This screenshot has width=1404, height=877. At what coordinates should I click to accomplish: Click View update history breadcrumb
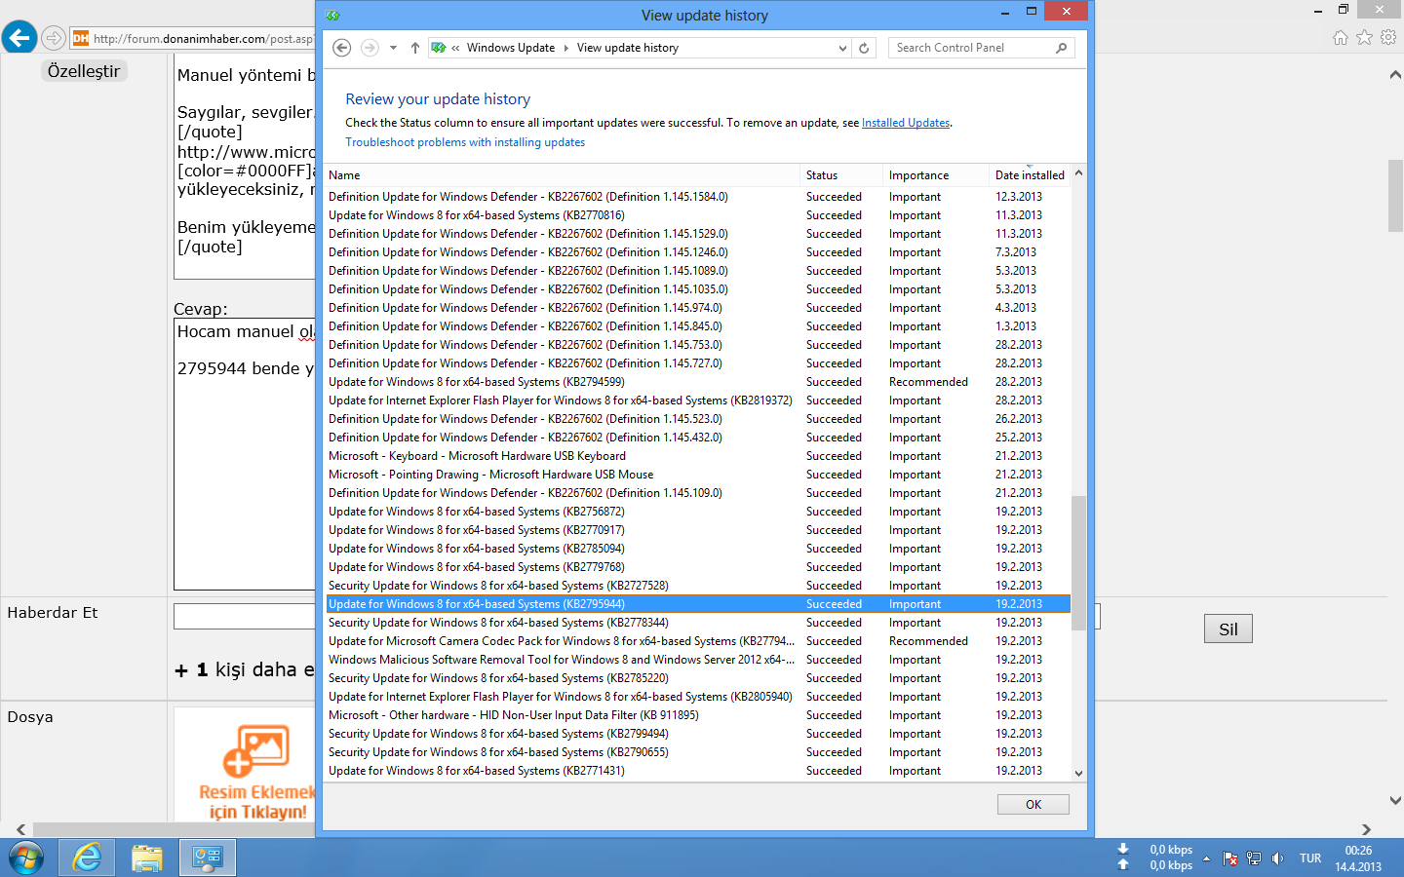627,48
